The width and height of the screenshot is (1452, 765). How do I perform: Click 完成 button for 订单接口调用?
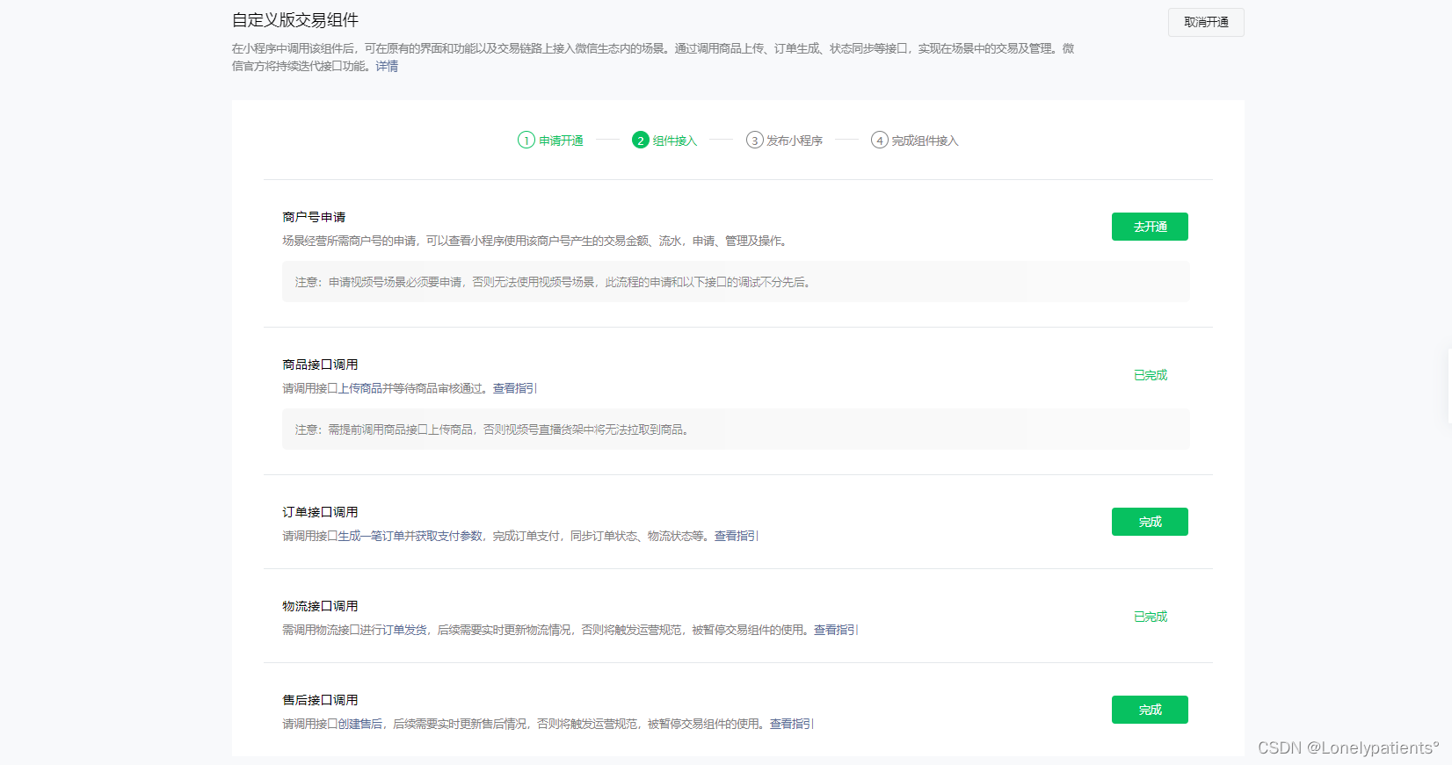click(1150, 522)
